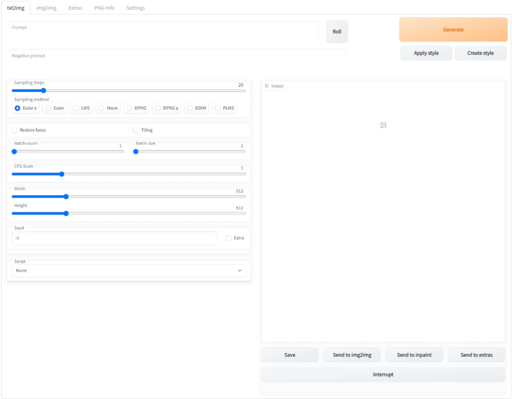Image resolution: width=512 pixels, height=399 pixels.
Task: Click the small Output label icon
Action: [267, 86]
